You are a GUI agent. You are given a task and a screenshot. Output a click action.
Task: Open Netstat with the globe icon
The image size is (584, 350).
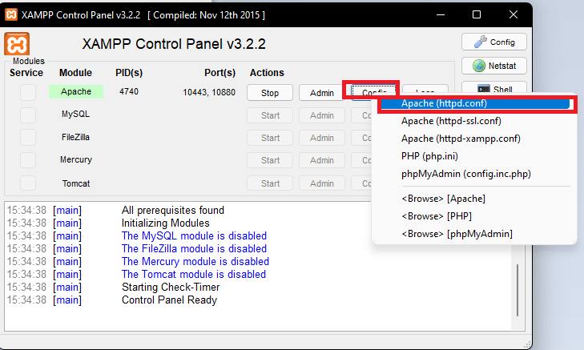coord(493,66)
